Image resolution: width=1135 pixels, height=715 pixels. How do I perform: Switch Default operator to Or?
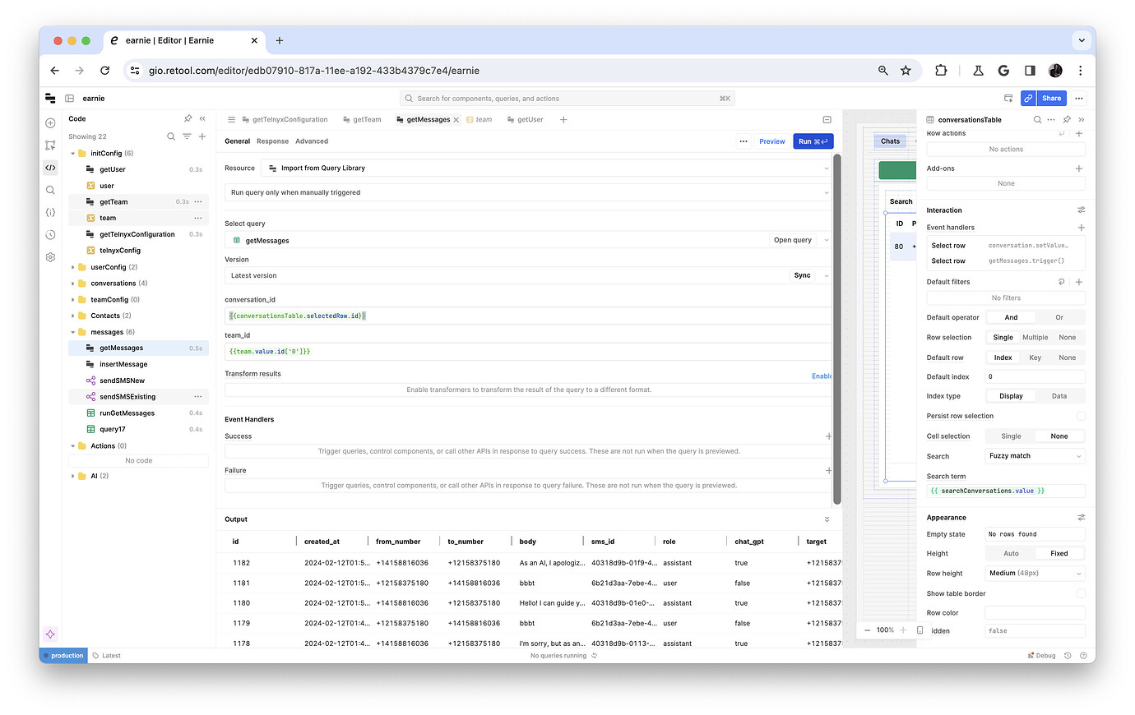click(x=1060, y=316)
